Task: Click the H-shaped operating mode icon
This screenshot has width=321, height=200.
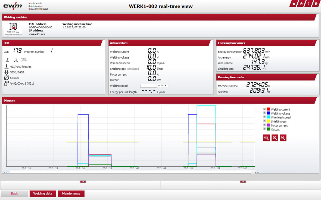Action: pos(16,60)
